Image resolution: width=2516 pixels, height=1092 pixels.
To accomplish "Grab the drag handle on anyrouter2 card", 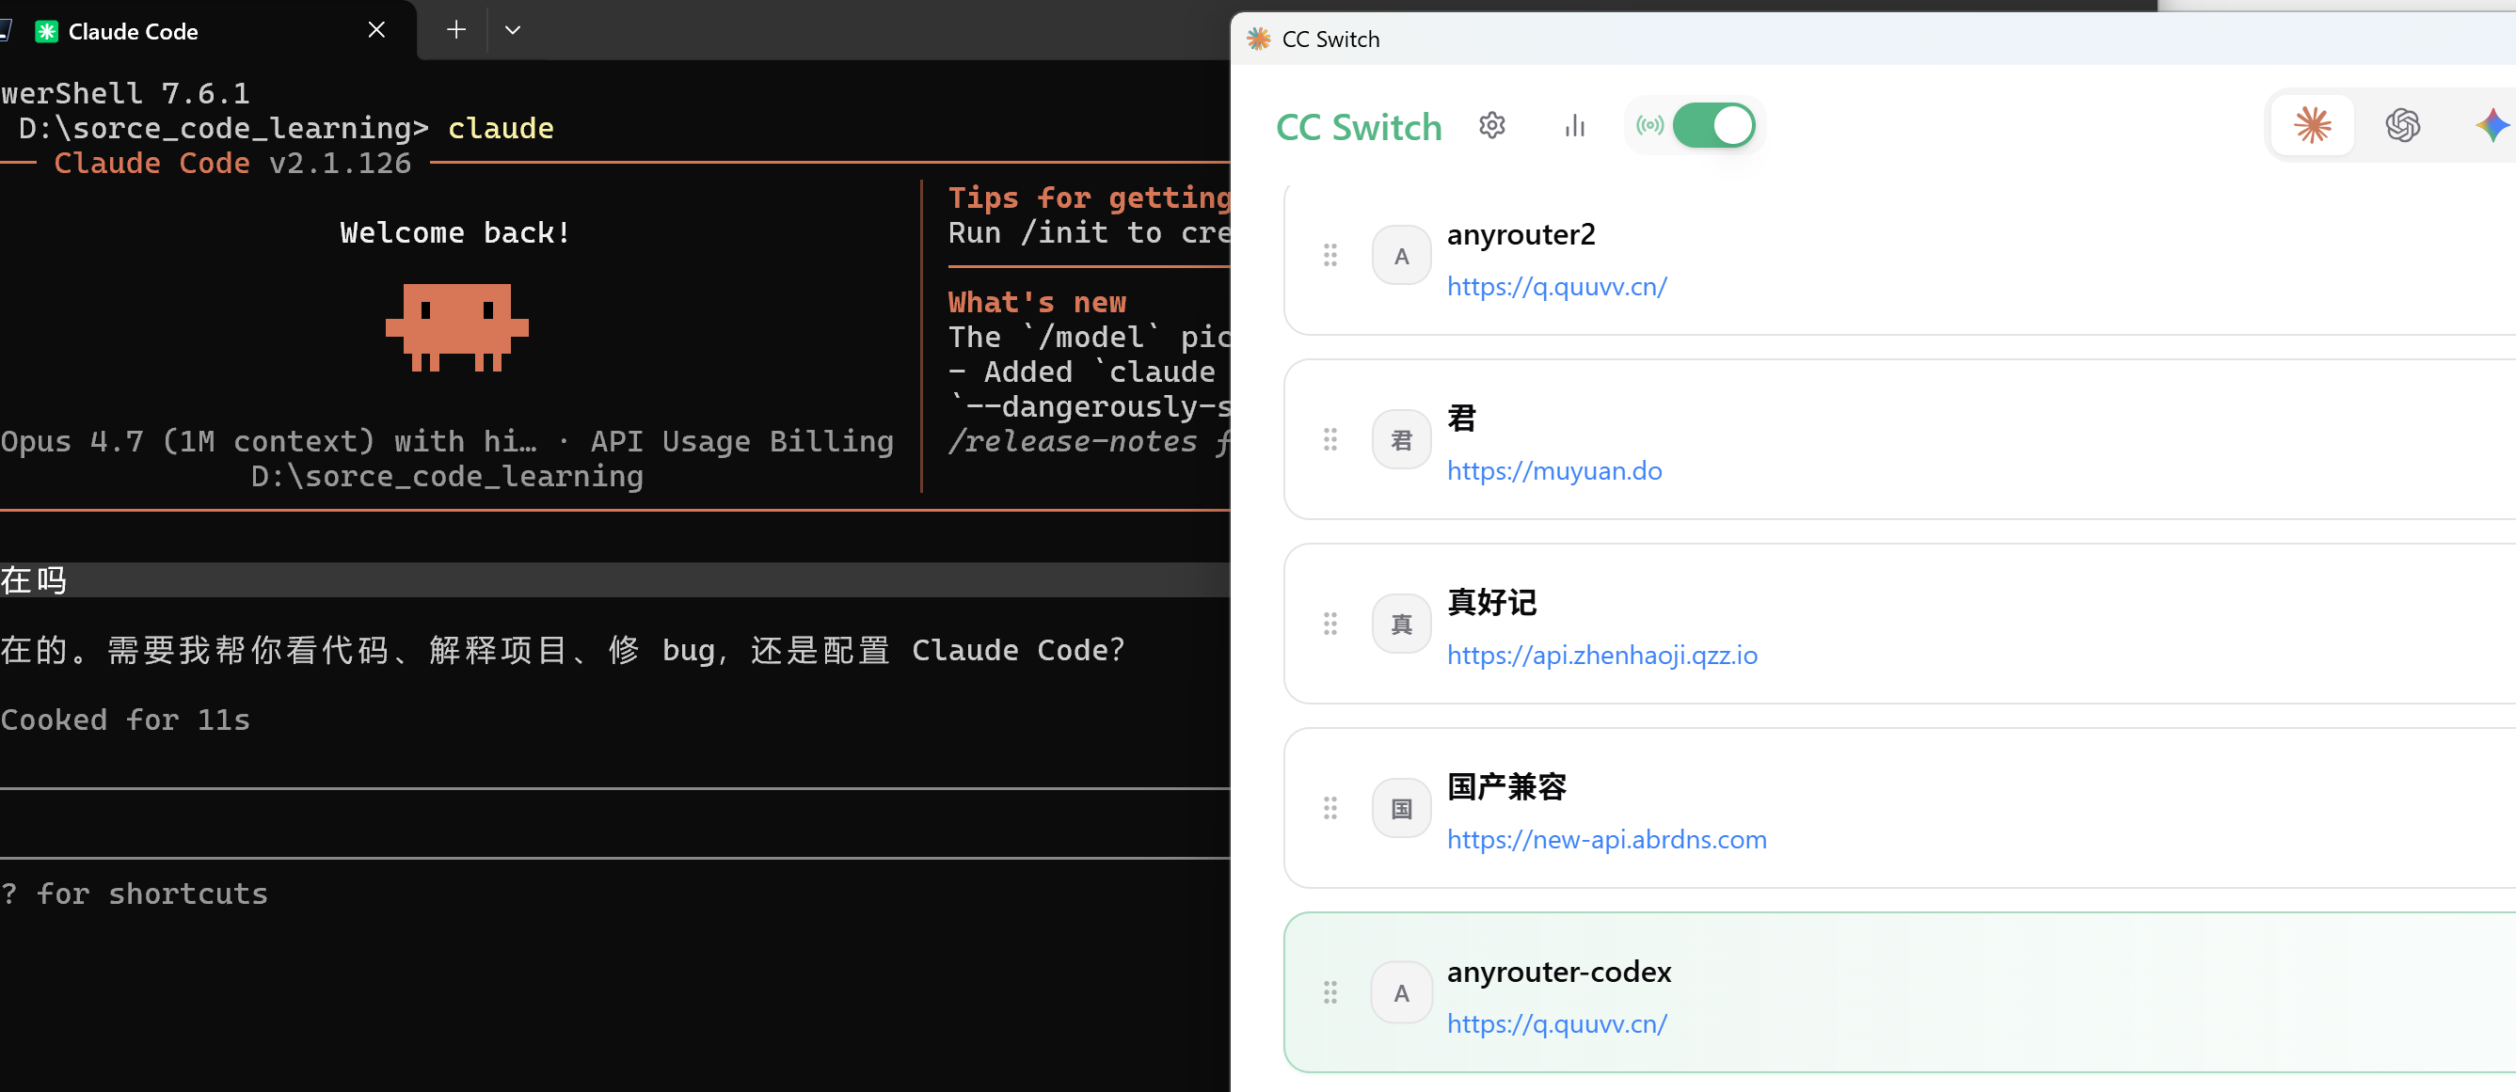I will 1330,256.
